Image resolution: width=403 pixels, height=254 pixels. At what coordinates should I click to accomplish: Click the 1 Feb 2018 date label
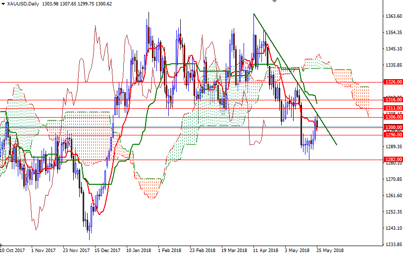click(x=170, y=251)
